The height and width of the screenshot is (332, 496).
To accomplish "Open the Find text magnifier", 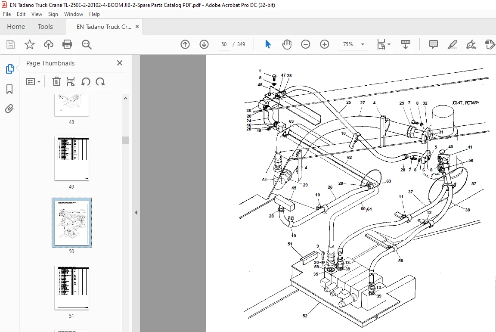I will point(87,44).
